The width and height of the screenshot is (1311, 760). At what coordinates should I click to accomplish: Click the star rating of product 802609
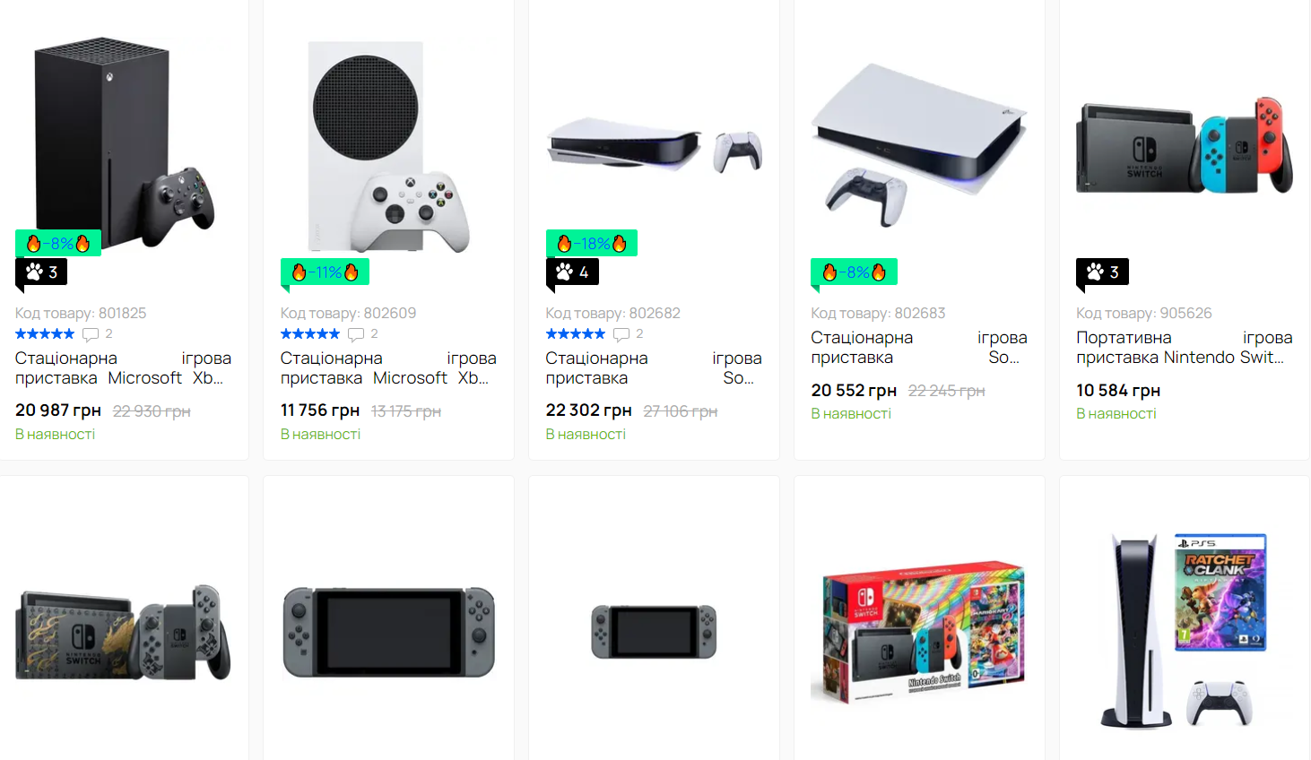tap(310, 334)
